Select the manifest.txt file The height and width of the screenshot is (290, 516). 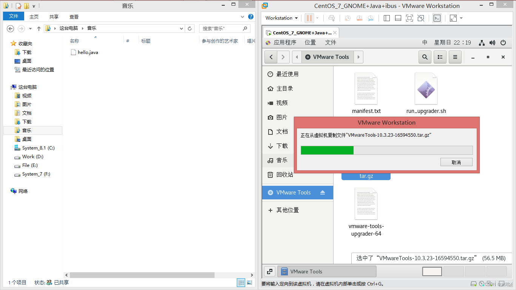coord(366,93)
